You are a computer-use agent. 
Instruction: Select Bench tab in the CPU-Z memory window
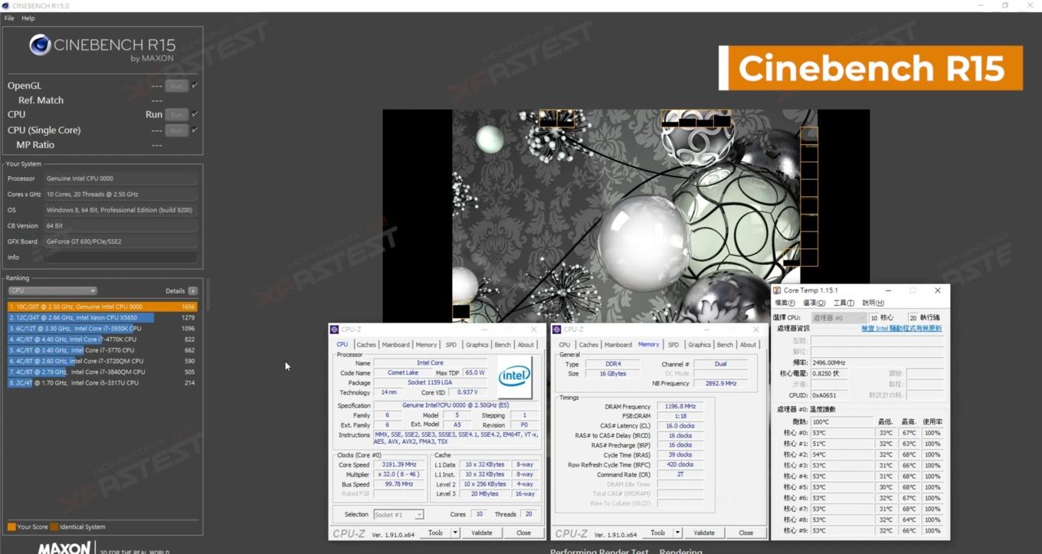coord(725,345)
